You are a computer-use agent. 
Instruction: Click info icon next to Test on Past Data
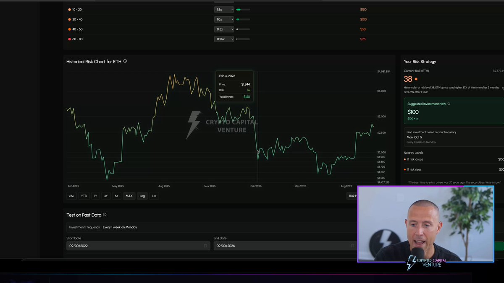[105, 215]
